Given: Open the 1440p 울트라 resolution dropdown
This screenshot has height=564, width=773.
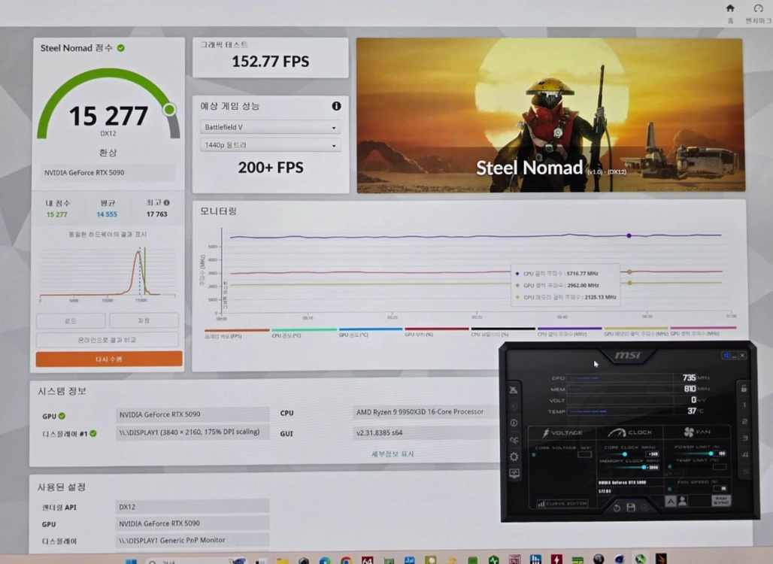Looking at the screenshot, I should tap(270, 145).
